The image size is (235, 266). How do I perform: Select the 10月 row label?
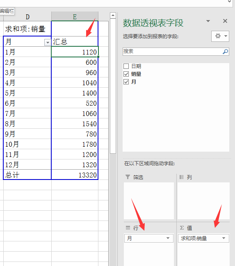[x=27, y=144]
